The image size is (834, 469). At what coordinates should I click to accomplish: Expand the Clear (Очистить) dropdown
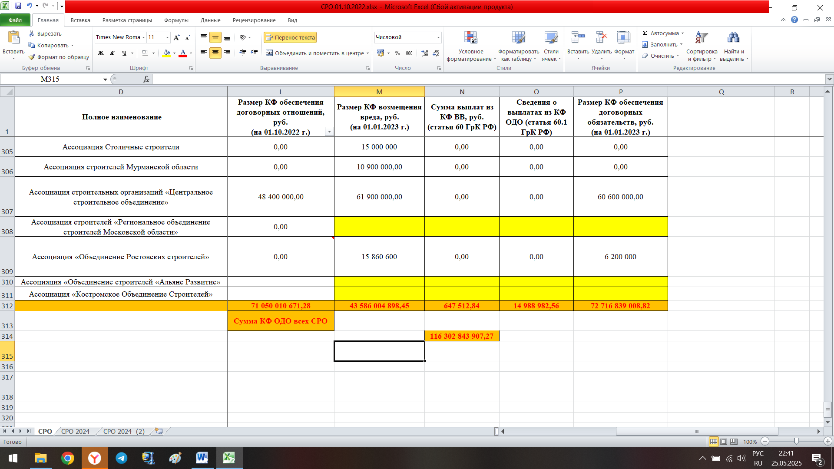[x=678, y=56]
